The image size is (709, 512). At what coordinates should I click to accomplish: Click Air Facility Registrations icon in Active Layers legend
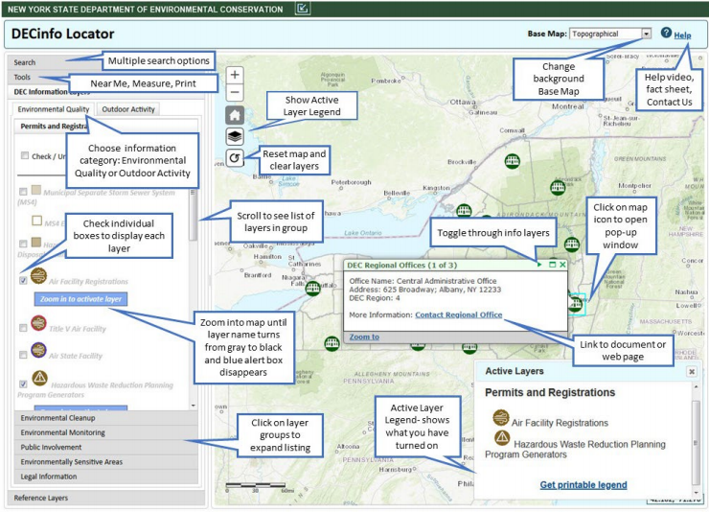click(x=501, y=417)
